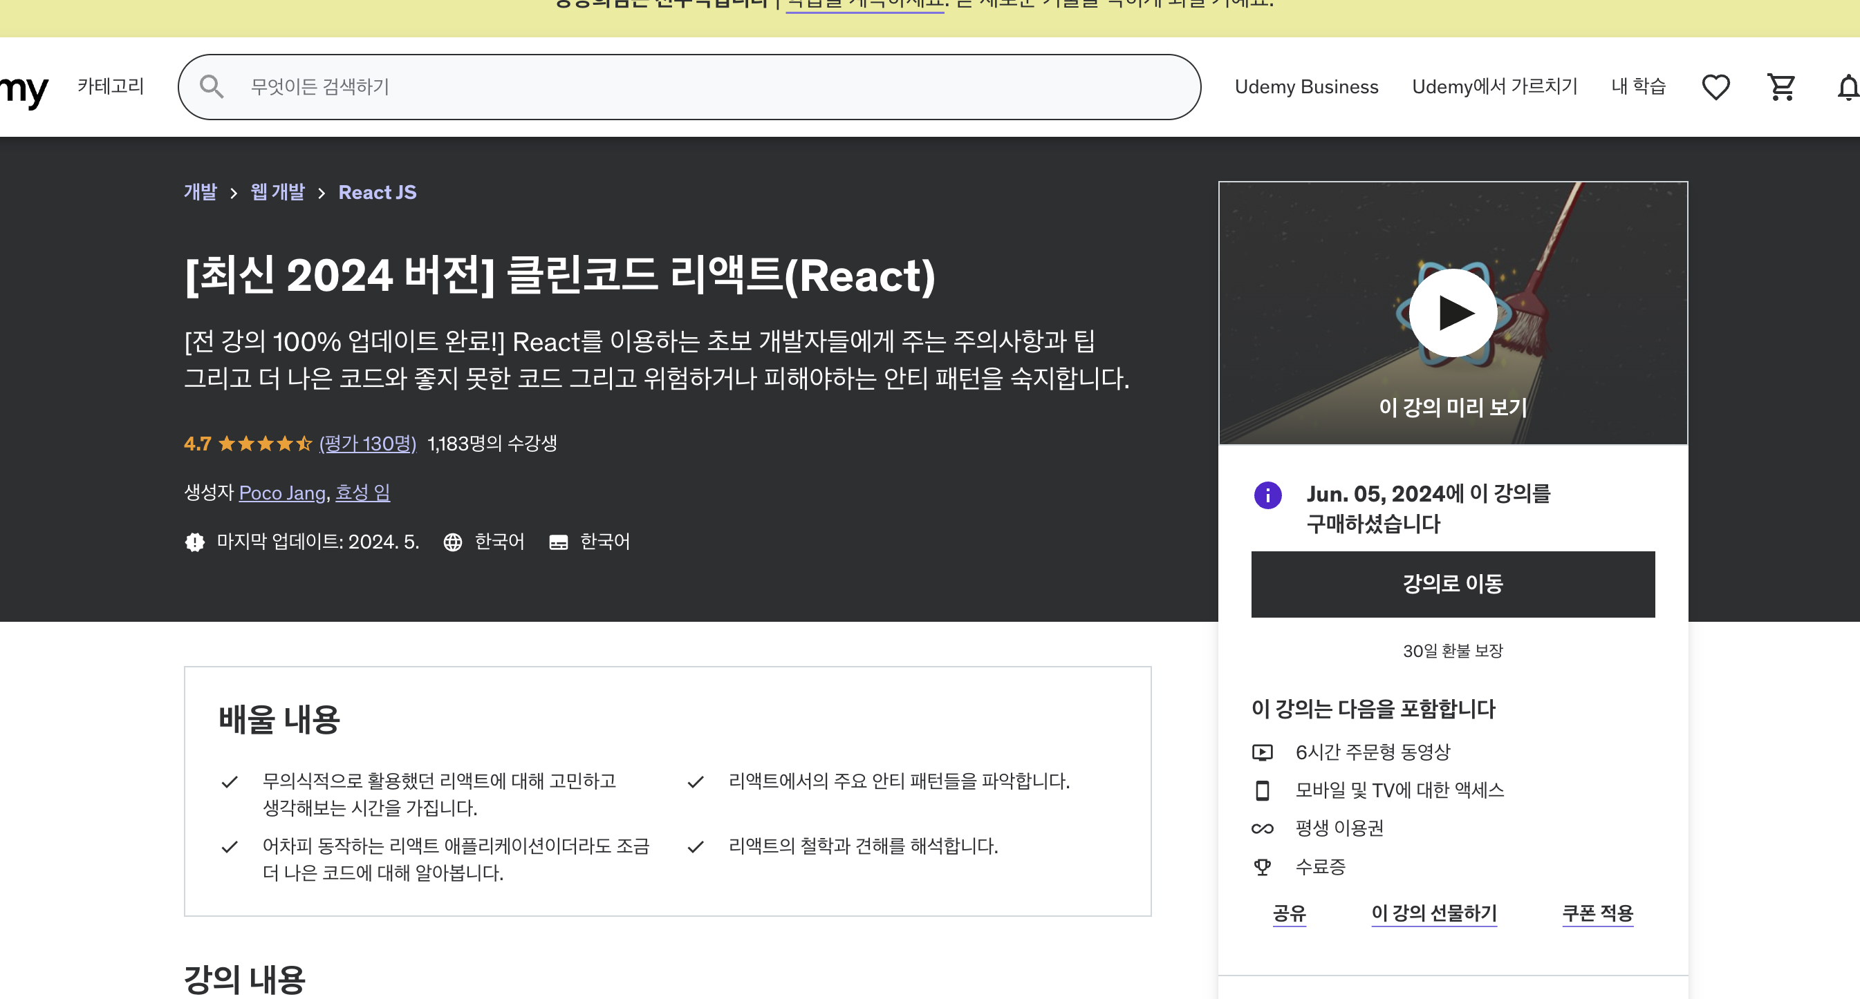Open 내 학습 menu

(1638, 86)
